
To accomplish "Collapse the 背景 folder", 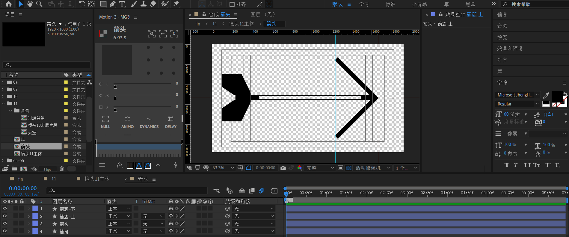I will point(10,111).
